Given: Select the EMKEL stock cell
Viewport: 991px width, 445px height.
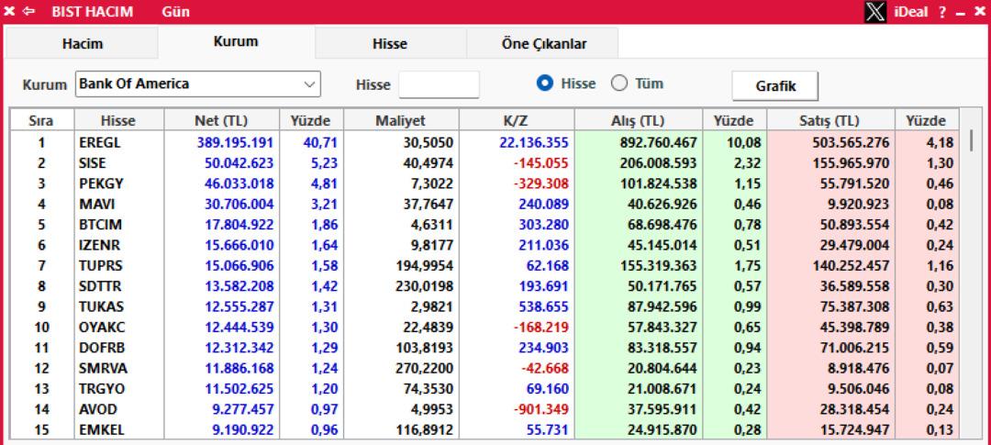Looking at the screenshot, I should pos(119,429).
